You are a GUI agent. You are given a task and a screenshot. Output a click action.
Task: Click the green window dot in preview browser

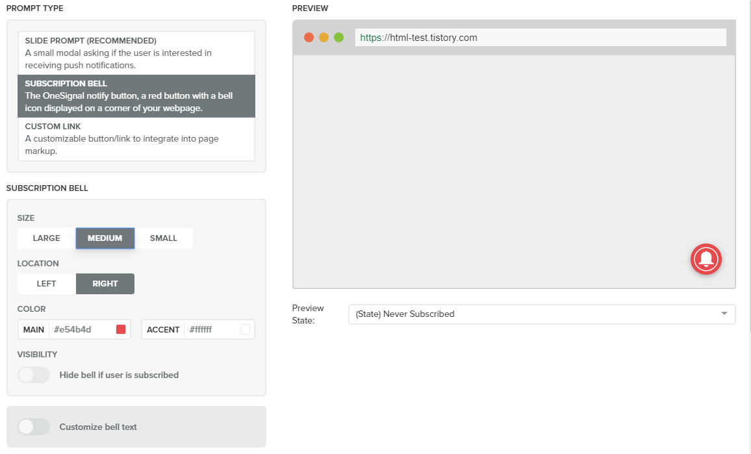click(338, 38)
